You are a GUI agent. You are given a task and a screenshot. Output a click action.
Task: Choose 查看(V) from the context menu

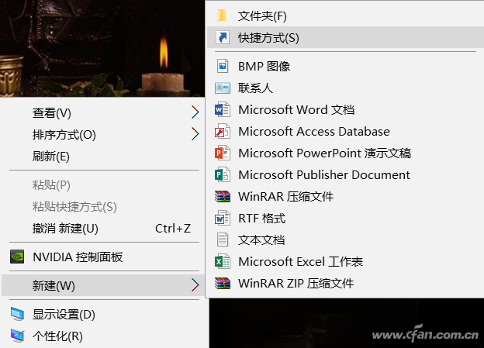[x=103, y=112]
